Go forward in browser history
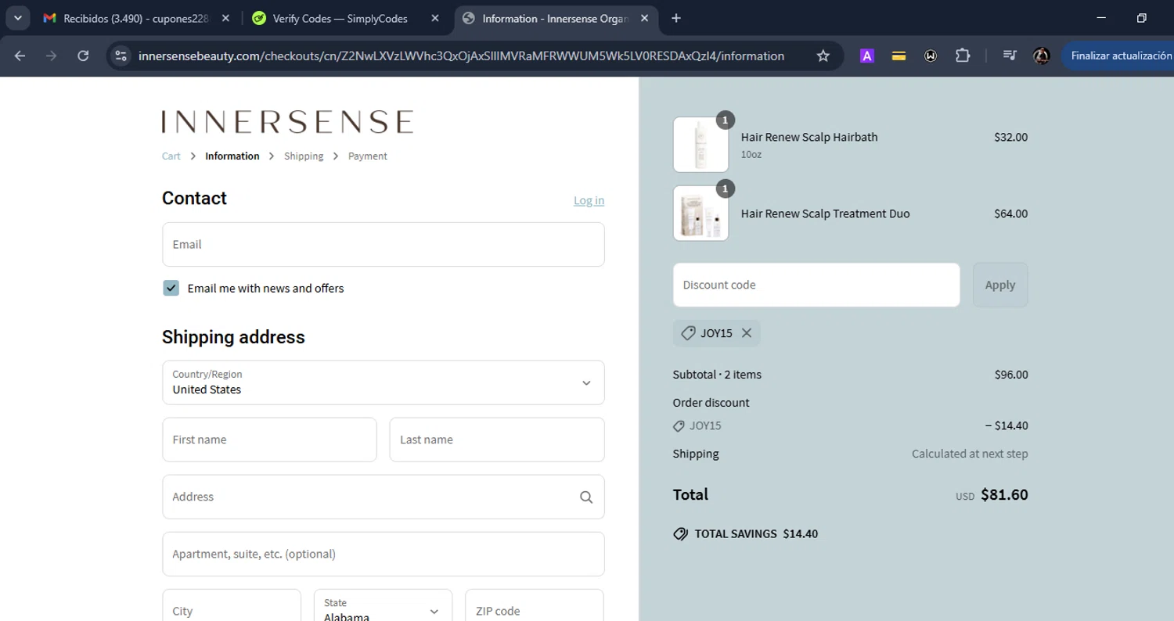The width and height of the screenshot is (1174, 621). (51, 56)
